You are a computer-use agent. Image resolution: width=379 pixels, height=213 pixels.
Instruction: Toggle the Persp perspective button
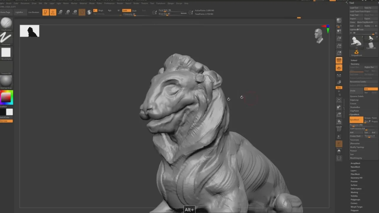(x=339, y=60)
